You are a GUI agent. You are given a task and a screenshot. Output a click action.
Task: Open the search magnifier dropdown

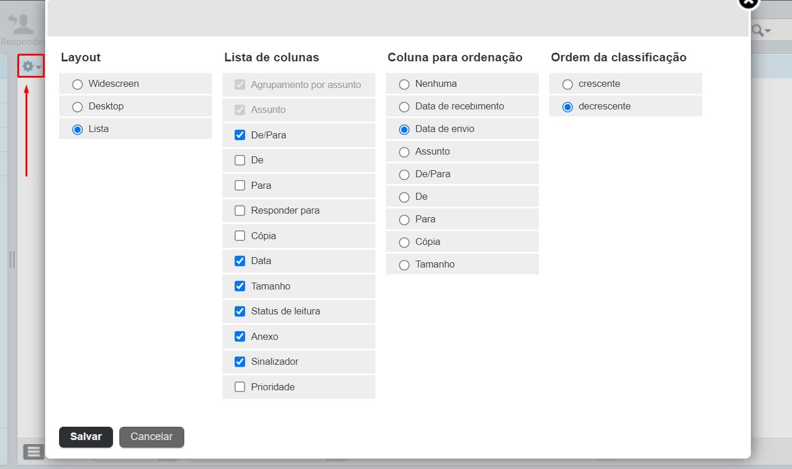[x=761, y=30]
